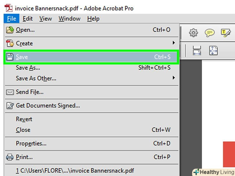This screenshot has width=235, height=176.
Task: Open the View menu
Action: tap(46, 19)
